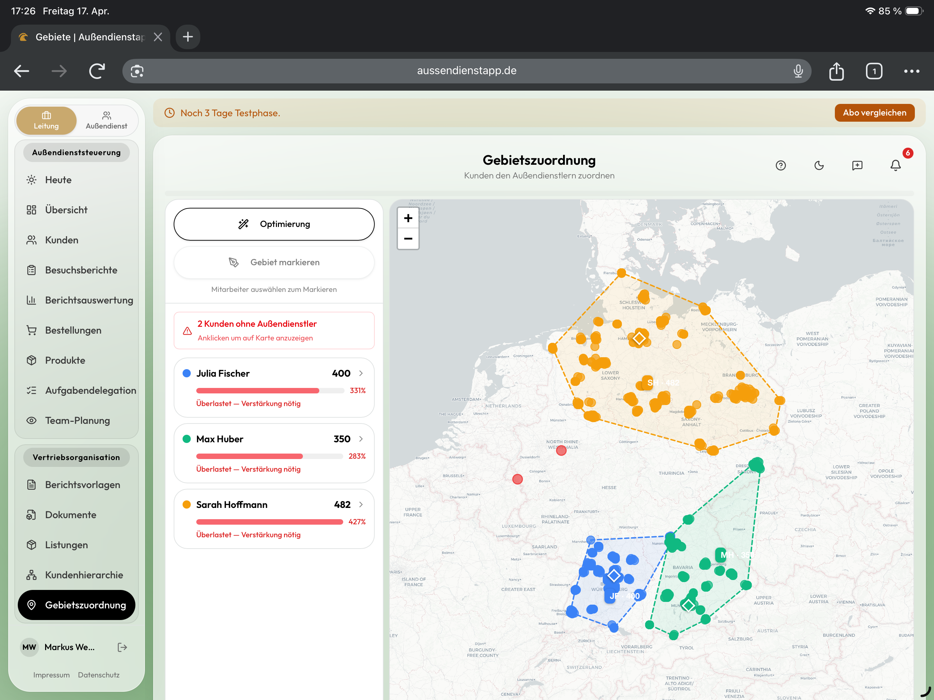Expand Max Huber details chevron
Viewport: 934px width, 700px height.
361,439
